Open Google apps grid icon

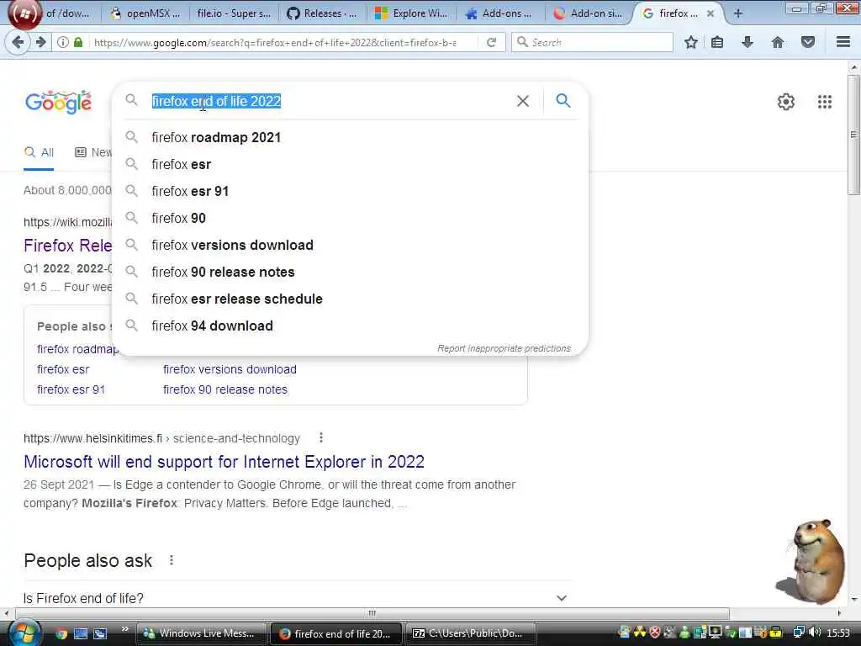(x=824, y=102)
